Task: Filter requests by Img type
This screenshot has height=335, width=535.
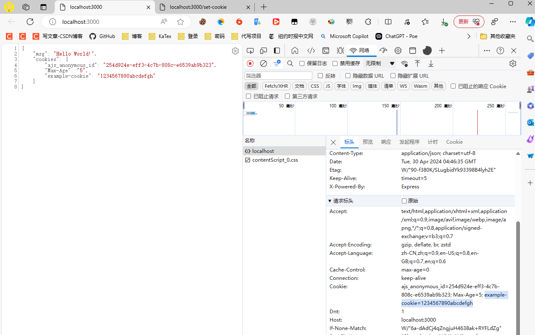Action: pyautogui.click(x=357, y=86)
